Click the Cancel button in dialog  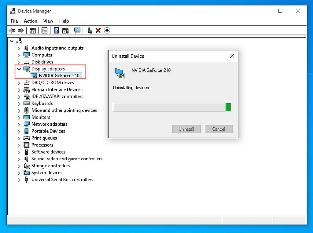pos(219,129)
